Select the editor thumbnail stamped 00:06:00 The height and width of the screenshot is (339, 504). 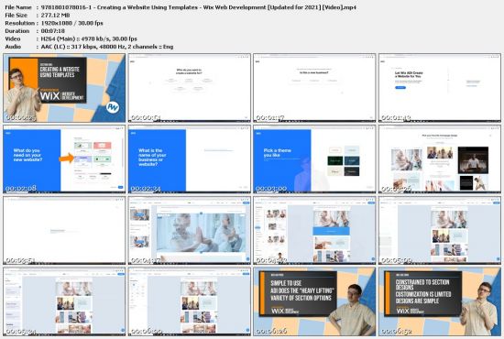pyautogui.click(x=190, y=301)
